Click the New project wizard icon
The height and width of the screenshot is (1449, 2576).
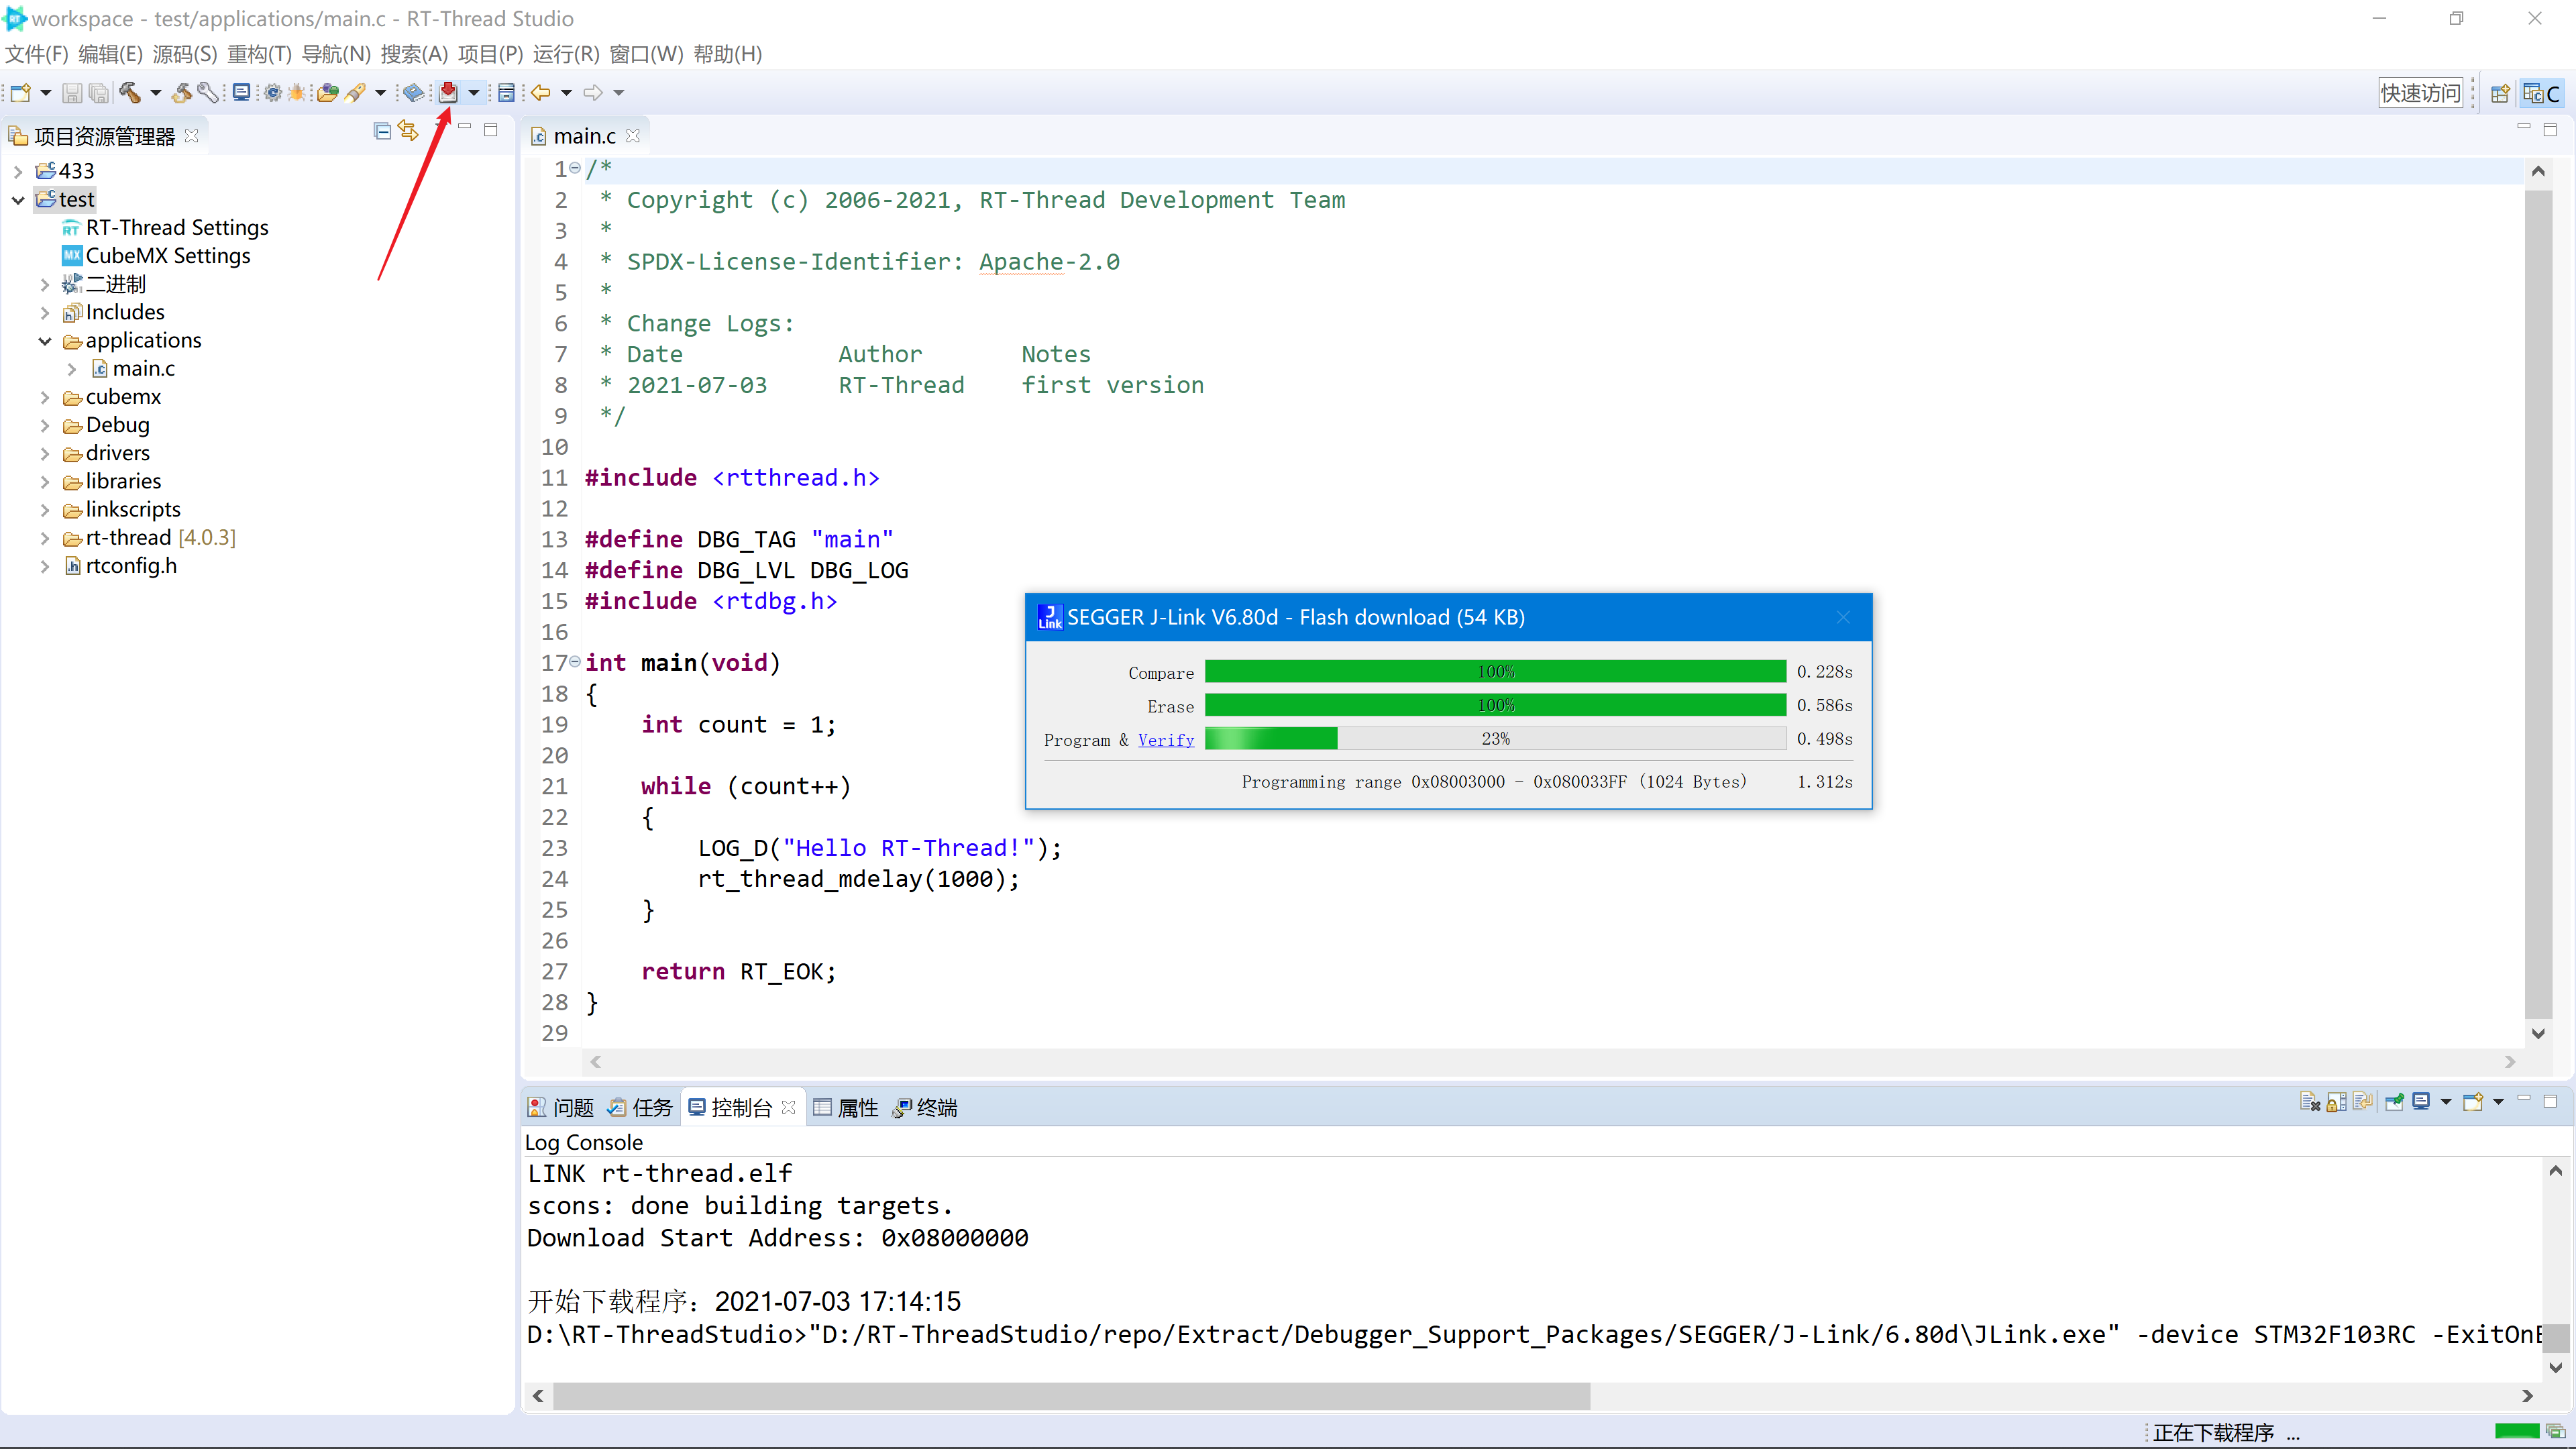click(21, 93)
